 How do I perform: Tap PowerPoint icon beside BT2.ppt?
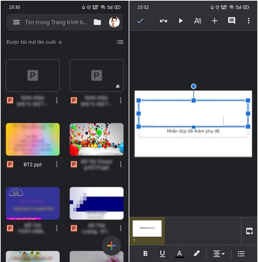point(10,164)
